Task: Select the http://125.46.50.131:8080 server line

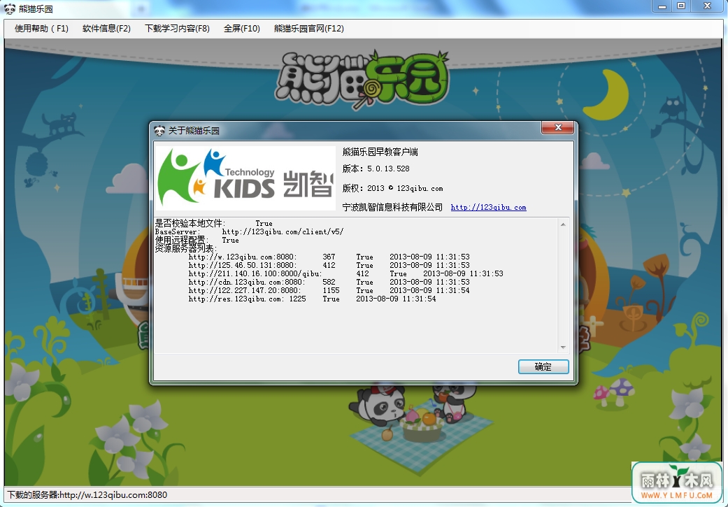Action: (x=329, y=265)
